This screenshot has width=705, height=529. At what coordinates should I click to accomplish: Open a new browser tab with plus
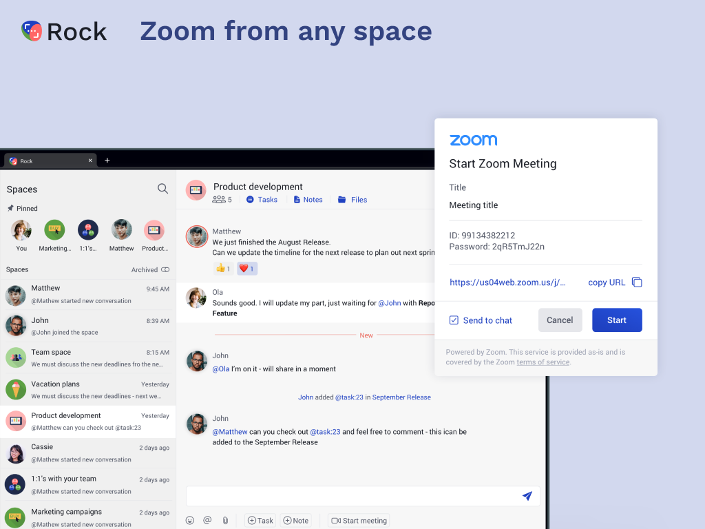pos(107,160)
